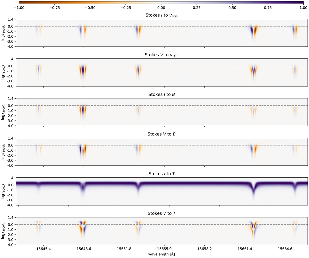Select the 15645.4 wavelength tick label
The height and width of the screenshot is (258, 309).
[x=44, y=249]
